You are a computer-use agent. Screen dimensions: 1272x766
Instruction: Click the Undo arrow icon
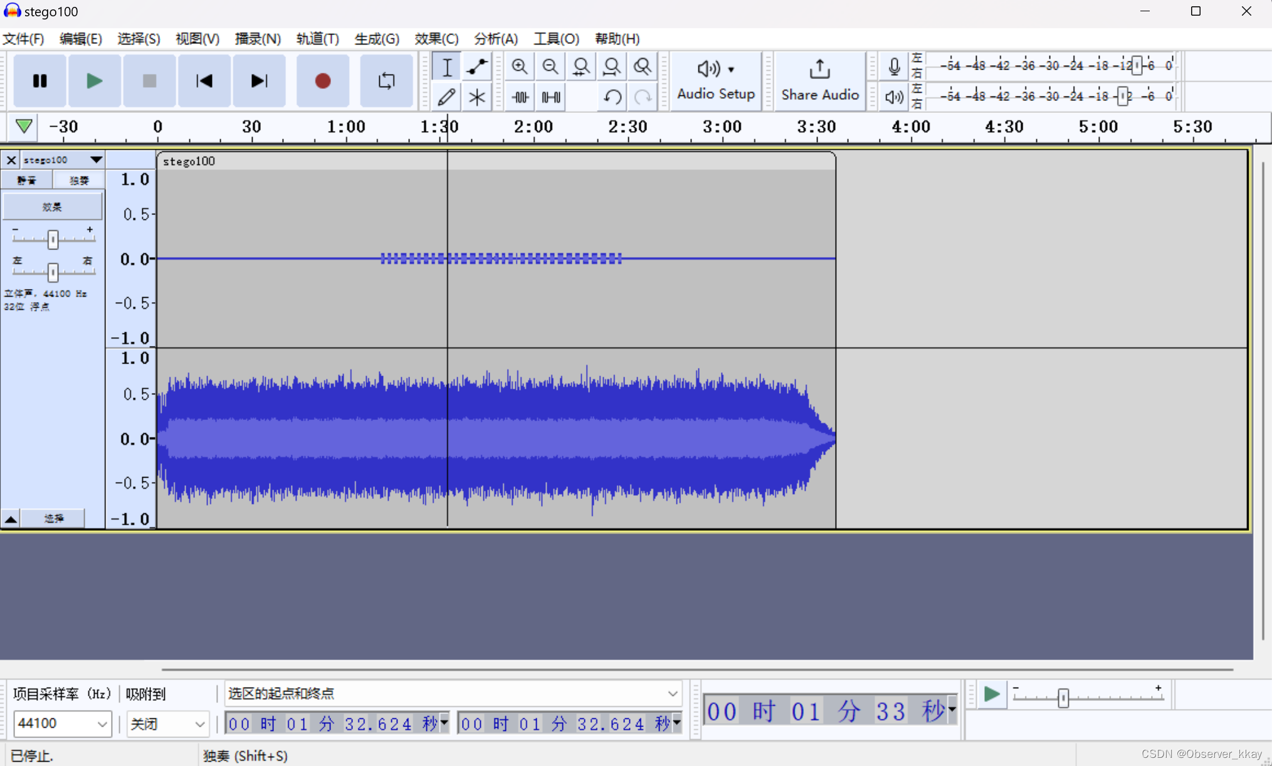point(612,97)
